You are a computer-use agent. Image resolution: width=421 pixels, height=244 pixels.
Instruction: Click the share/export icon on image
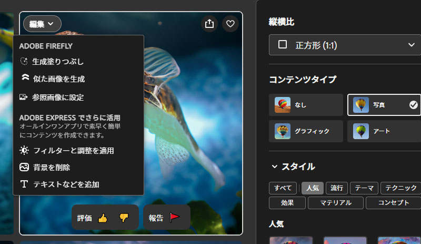(209, 24)
